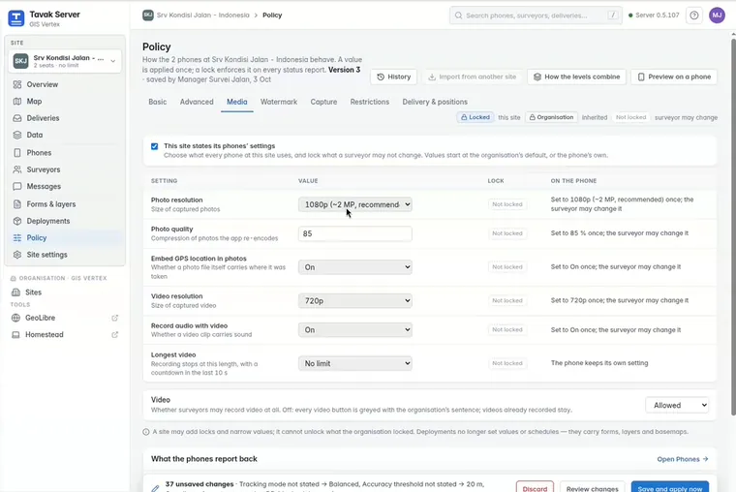Image resolution: width=736 pixels, height=492 pixels.
Task: Click Import from another site button
Action: [x=473, y=77]
